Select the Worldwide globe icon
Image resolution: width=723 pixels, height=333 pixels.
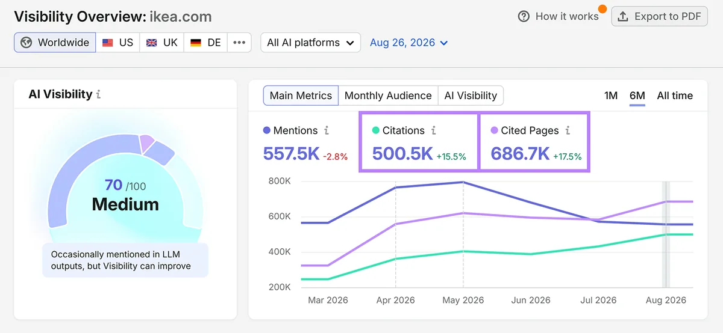click(26, 43)
